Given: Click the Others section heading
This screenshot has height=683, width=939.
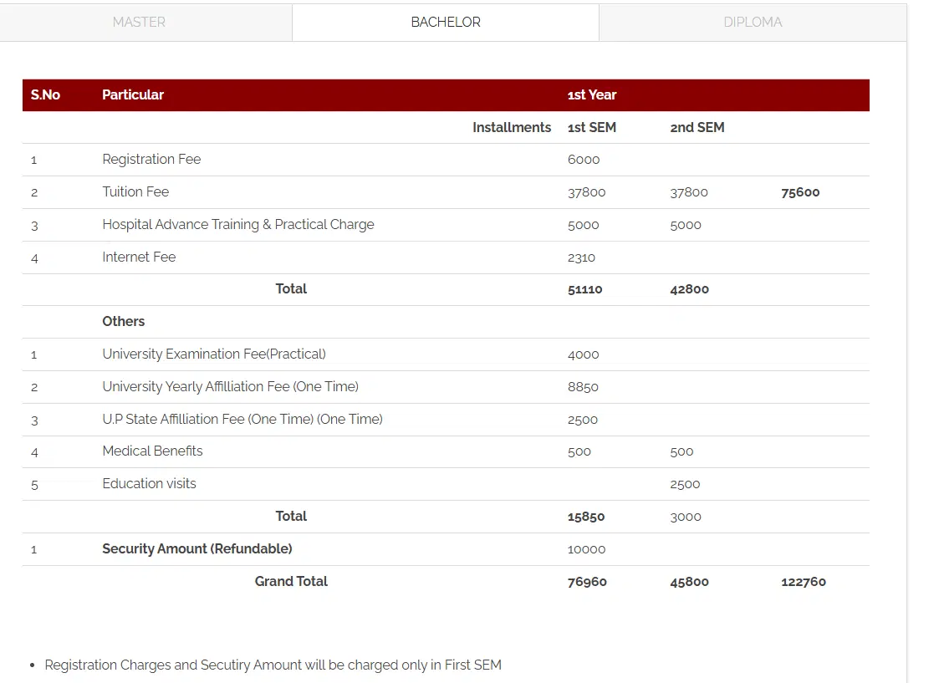Looking at the screenshot, I should coord(124,322).
